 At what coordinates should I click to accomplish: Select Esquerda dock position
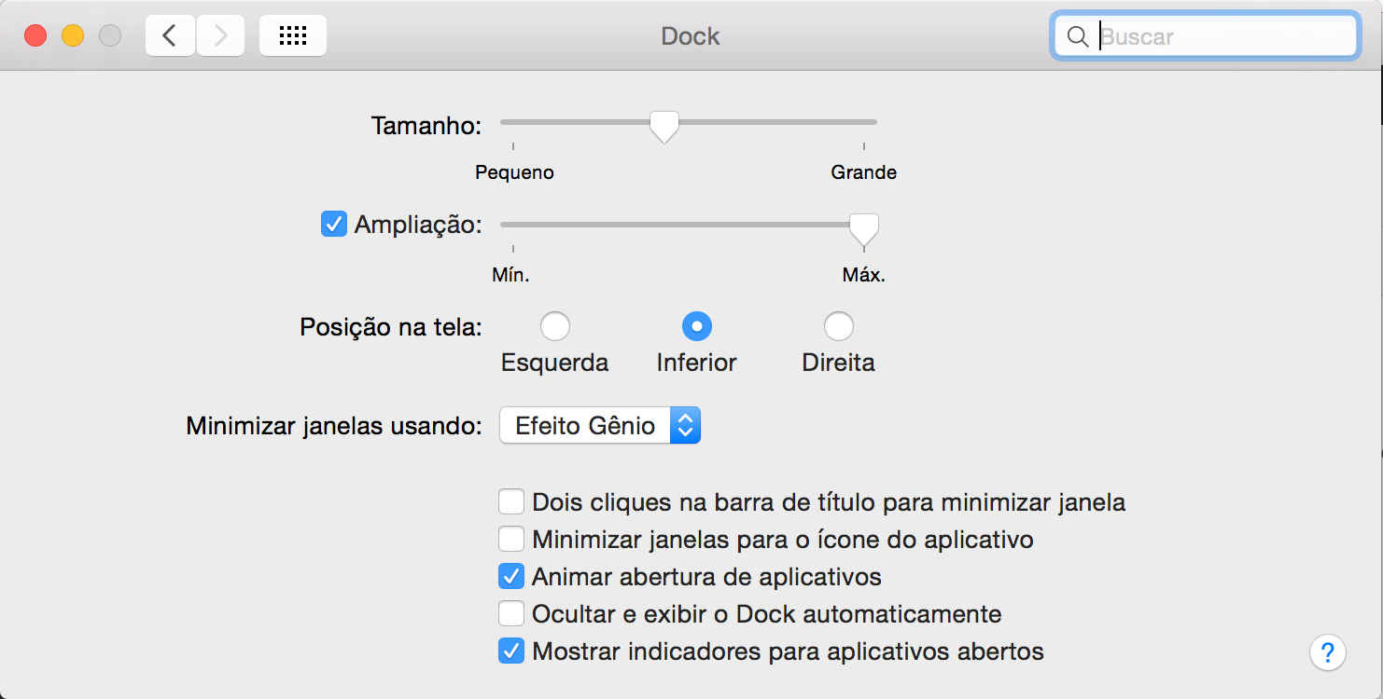(554, 326)
